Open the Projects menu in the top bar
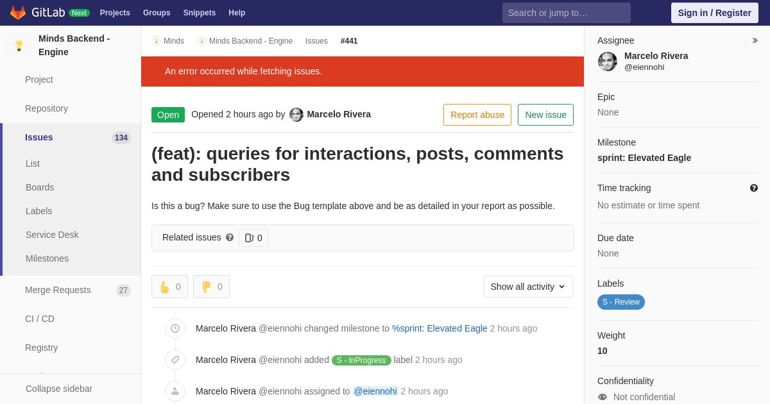 click(x=115, y=13)
